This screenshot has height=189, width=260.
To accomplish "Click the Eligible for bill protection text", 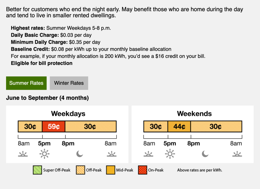I will tap(42, 63).
